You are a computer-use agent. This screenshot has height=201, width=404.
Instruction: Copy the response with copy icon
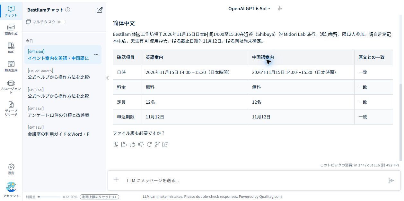tap(116, 144)
